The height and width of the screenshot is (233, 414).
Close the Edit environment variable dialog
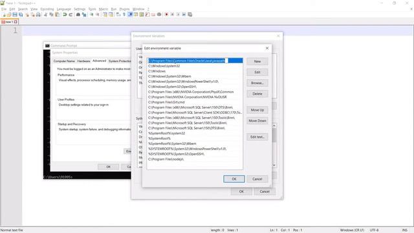pos(267,48)
